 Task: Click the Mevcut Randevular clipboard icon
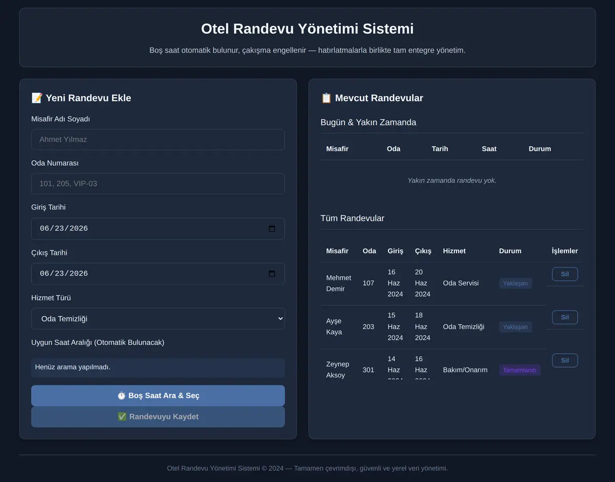click(x=326, y=98)
